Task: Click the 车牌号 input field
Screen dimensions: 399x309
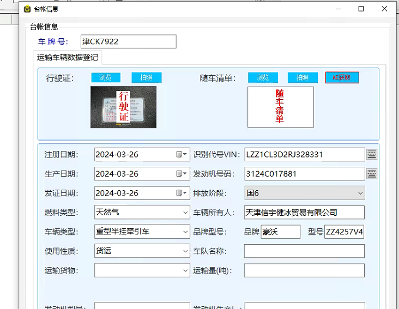Action: point(128,41)
